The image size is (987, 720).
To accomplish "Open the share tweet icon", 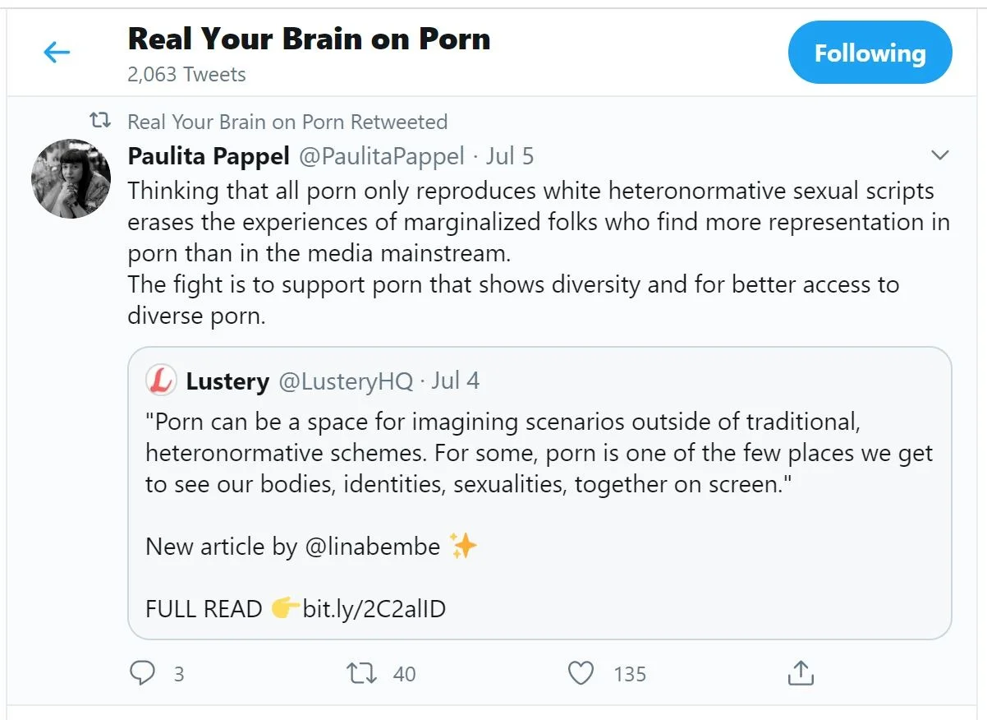I will point(801,674).
